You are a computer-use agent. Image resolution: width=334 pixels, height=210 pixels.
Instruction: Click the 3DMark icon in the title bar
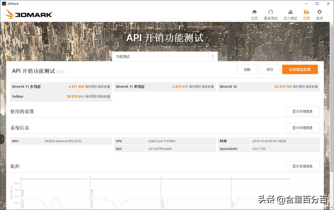click(5, 3)
